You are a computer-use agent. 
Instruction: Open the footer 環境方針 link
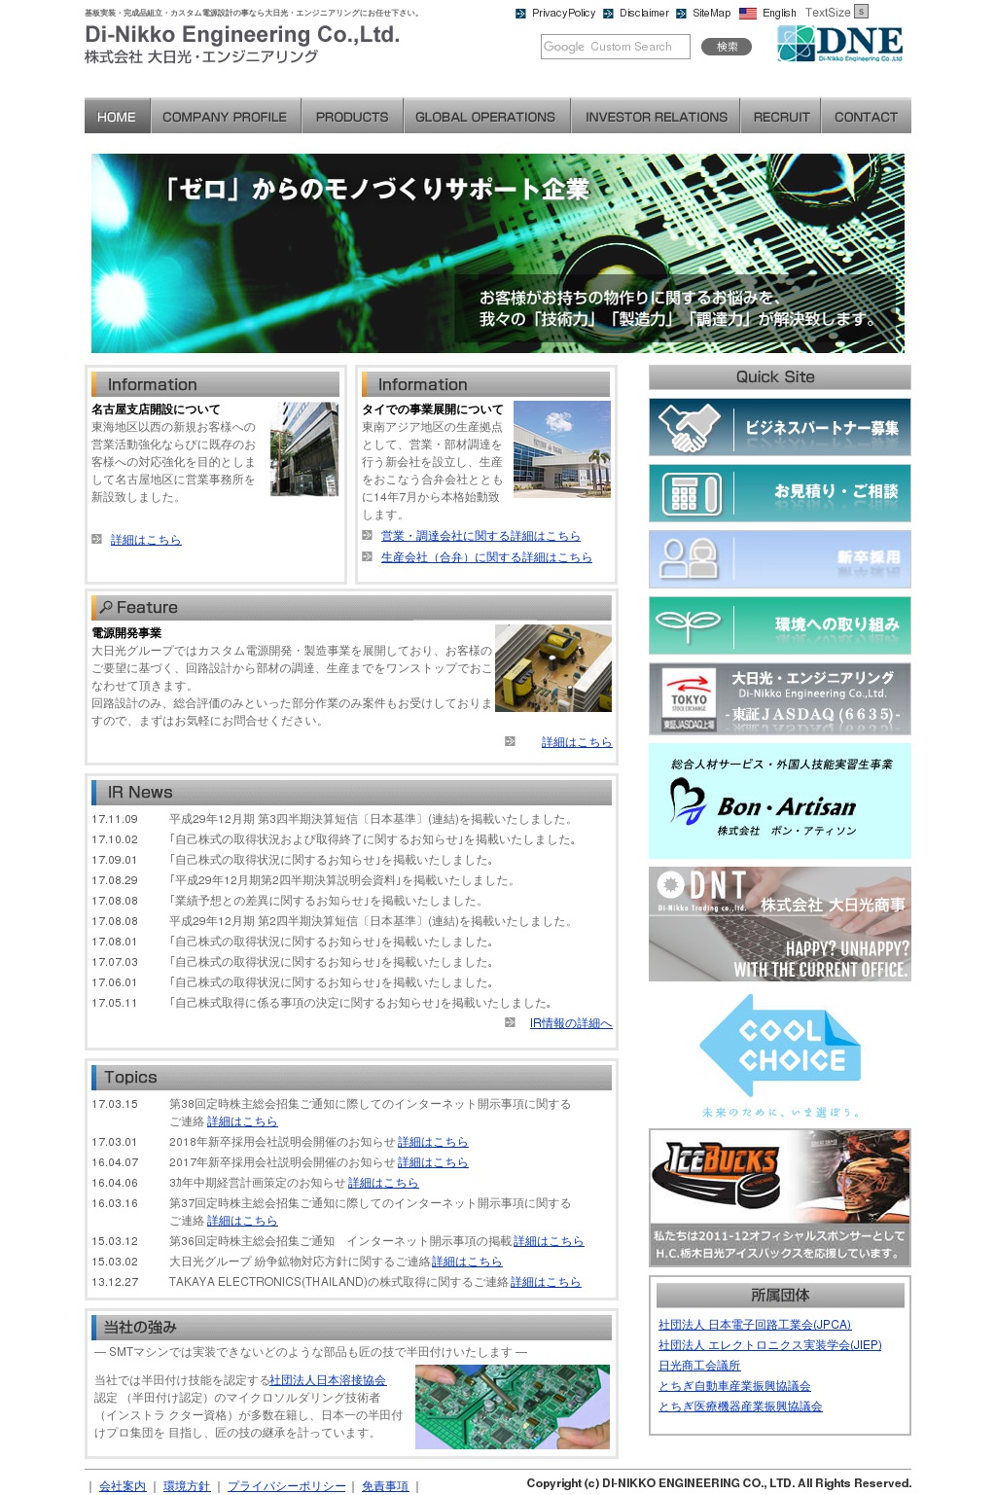coord(187,1486)
